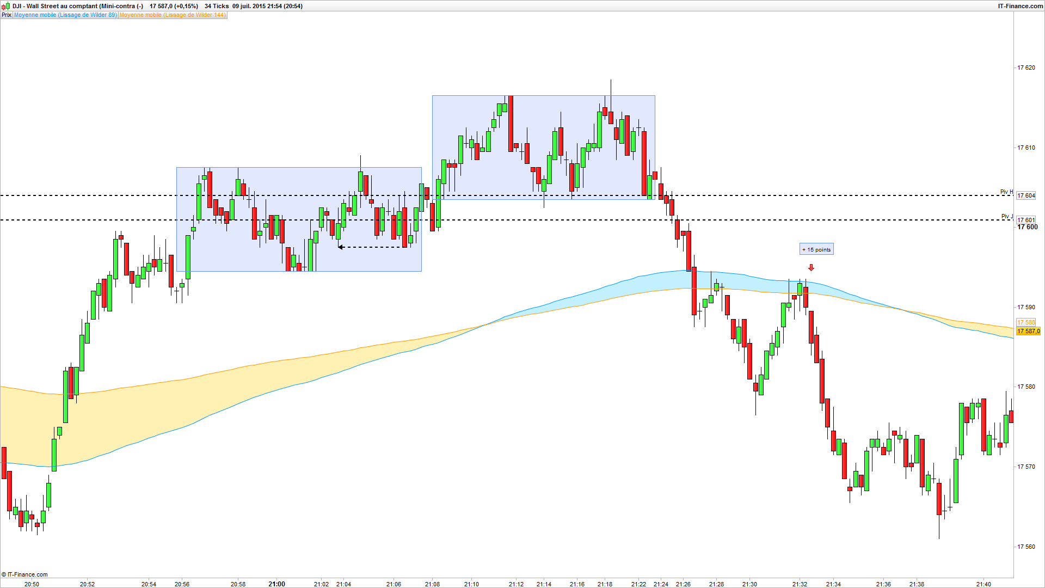Click the 34 Ticks timeframe label
Image resolution: width=1045 pixels, height=588 pixels.
point(217,6)
